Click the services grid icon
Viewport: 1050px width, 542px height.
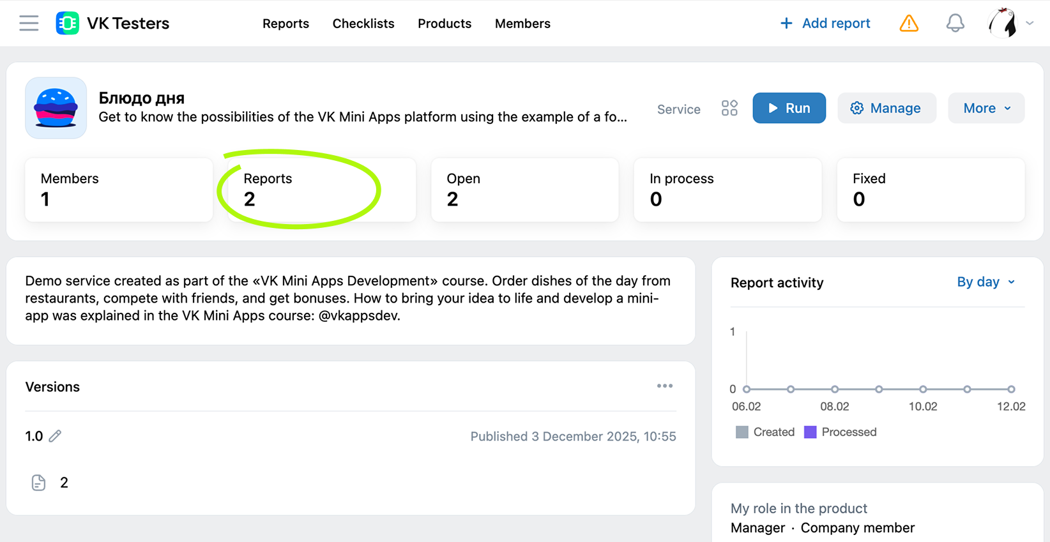click(729, 108)
